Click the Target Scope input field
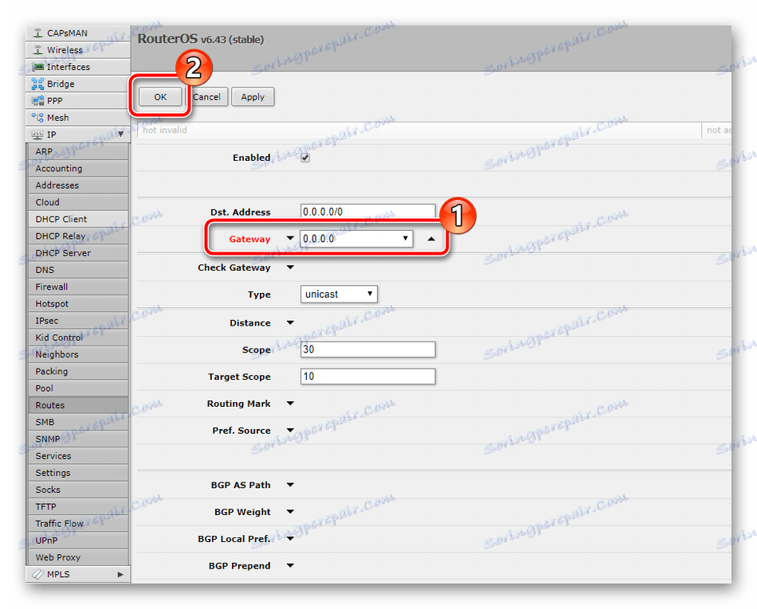 click(x=368, y=376)
